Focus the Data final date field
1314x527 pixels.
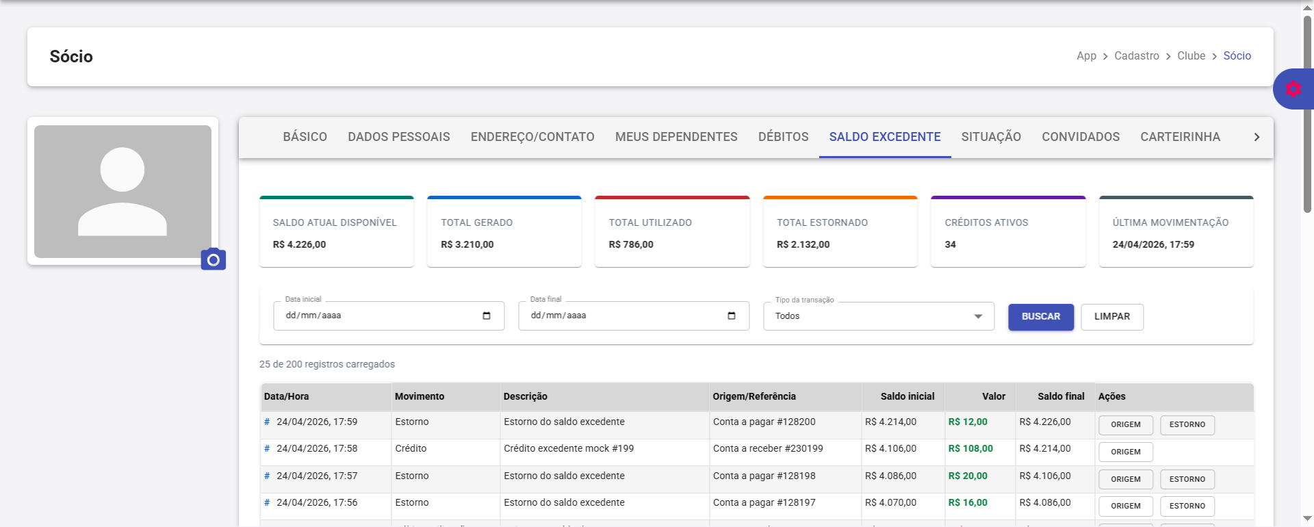[634, 316]
